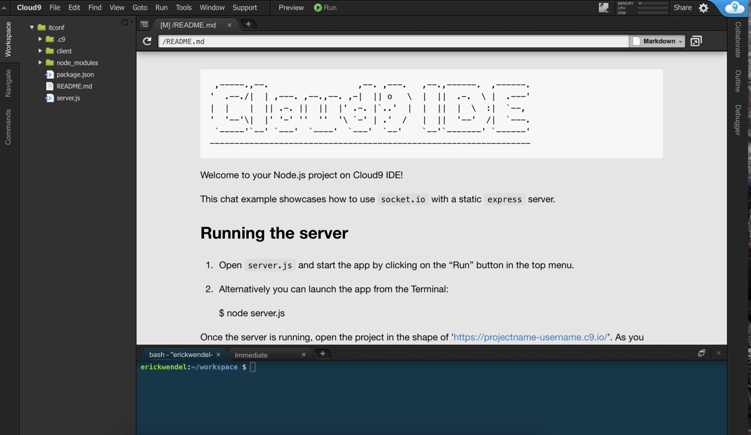Open the Goto menu
The image size is (751, 435).
point(140,8)
